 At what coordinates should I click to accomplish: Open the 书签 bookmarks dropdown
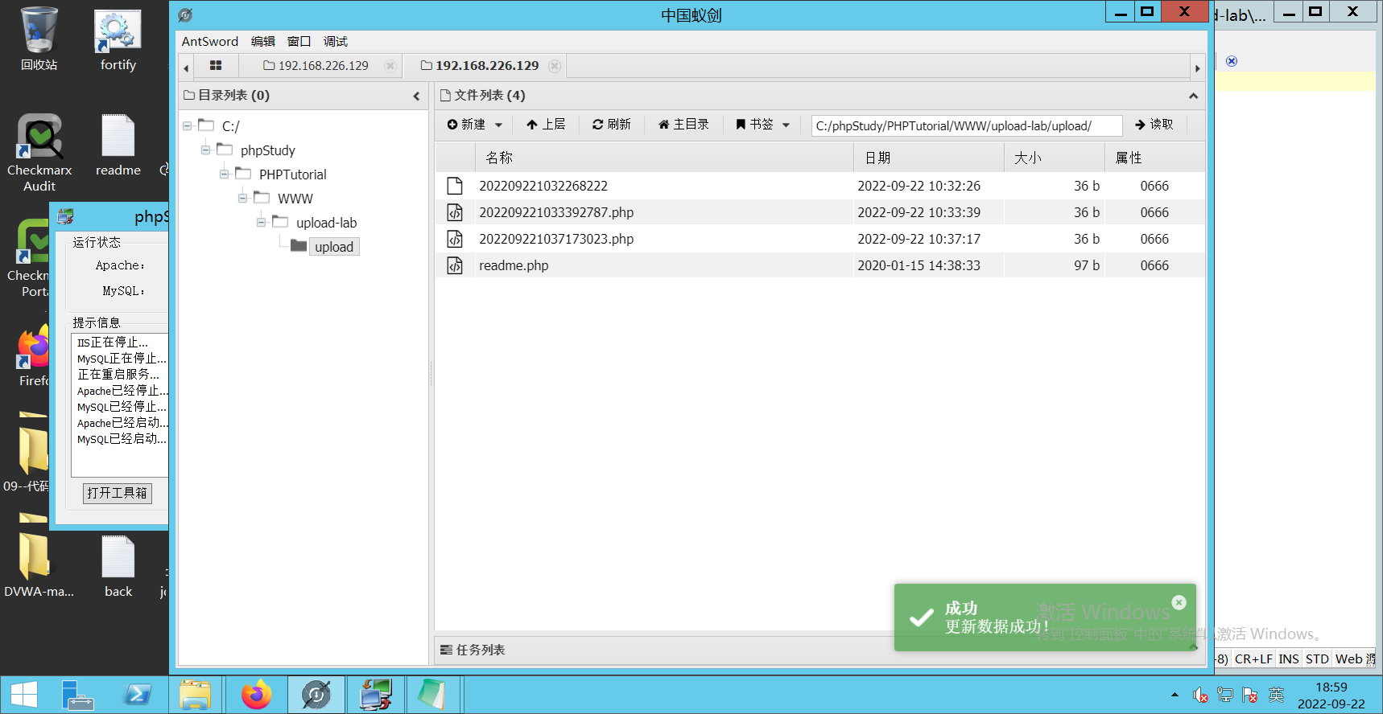[x=762, y=125]
